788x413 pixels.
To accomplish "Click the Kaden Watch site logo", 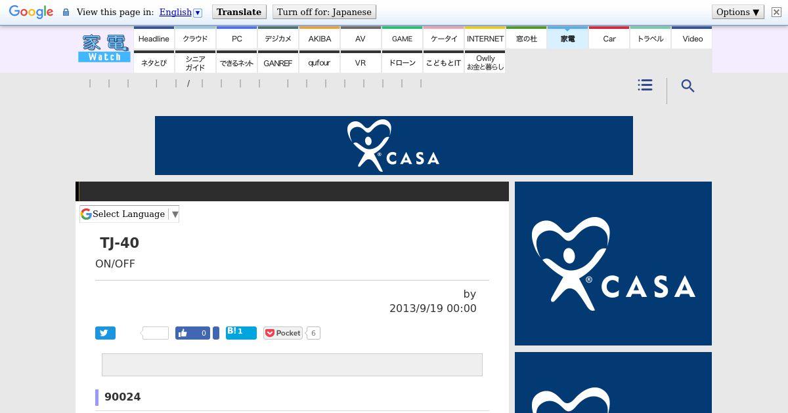I will [x=104, y=49].
